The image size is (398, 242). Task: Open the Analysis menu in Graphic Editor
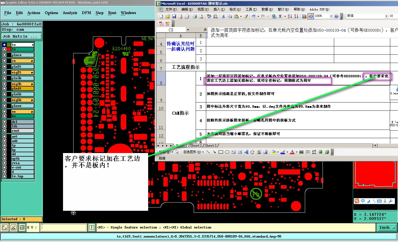tap(70, 13)
